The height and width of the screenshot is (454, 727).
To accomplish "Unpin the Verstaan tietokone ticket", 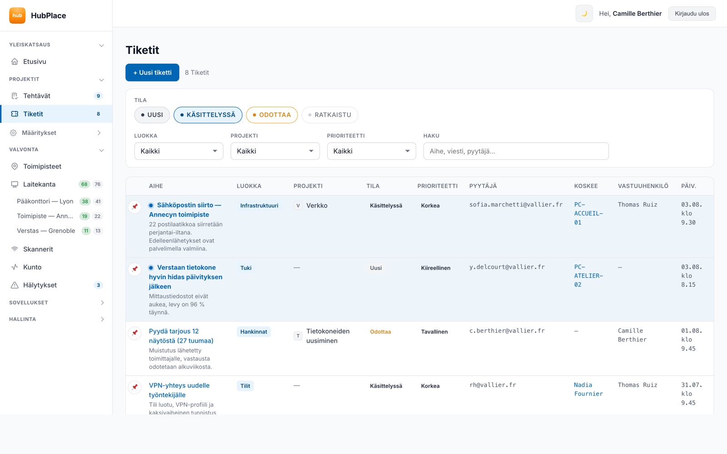I will (135, 269).
